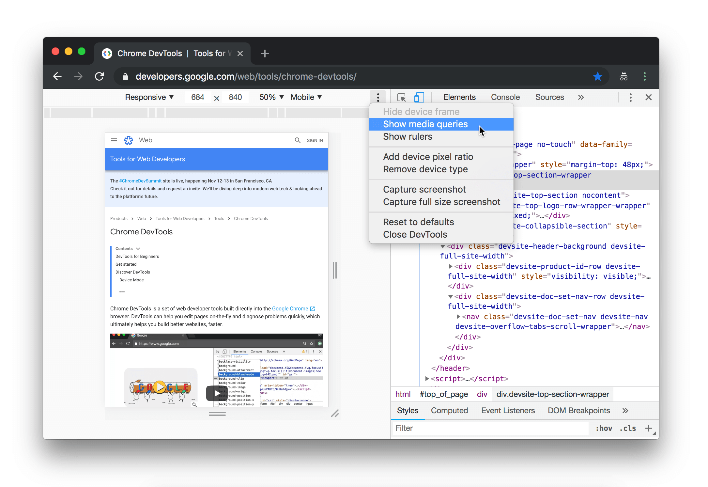This screenshot has height=487, width=708.
Task: Click the Products breadcrumb link
Action: pyautogui.click(x=119, y=219)
